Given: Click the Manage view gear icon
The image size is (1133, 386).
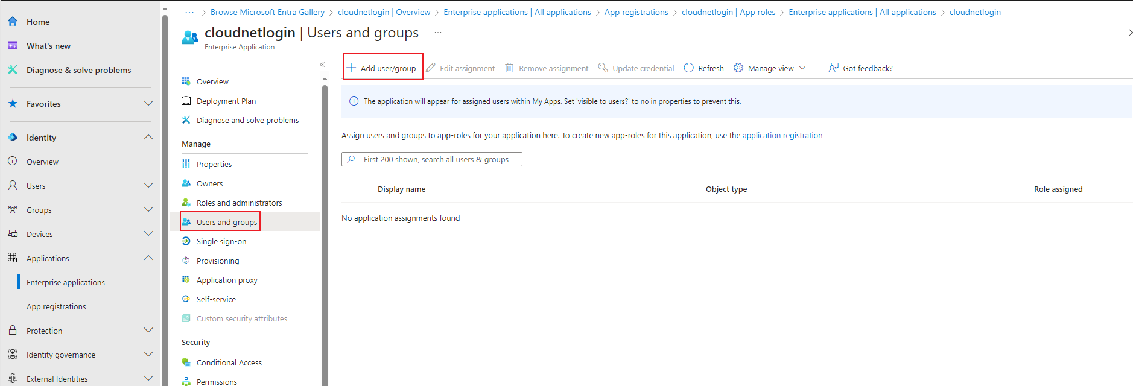Looking at the screenshot, I should coord(738,68).
